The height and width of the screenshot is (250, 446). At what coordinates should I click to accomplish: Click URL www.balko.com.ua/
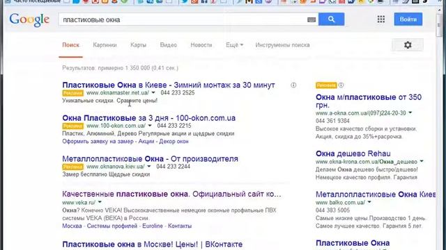click(x=341, y=202)
